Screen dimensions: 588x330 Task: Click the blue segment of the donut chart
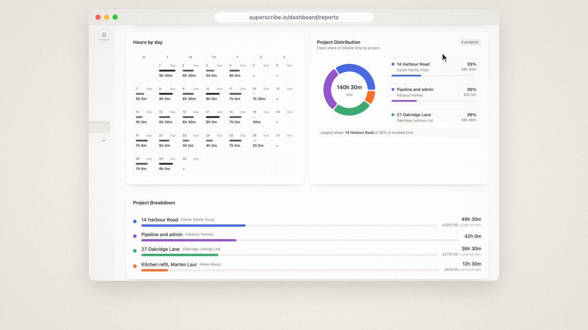tap(360, 73)
